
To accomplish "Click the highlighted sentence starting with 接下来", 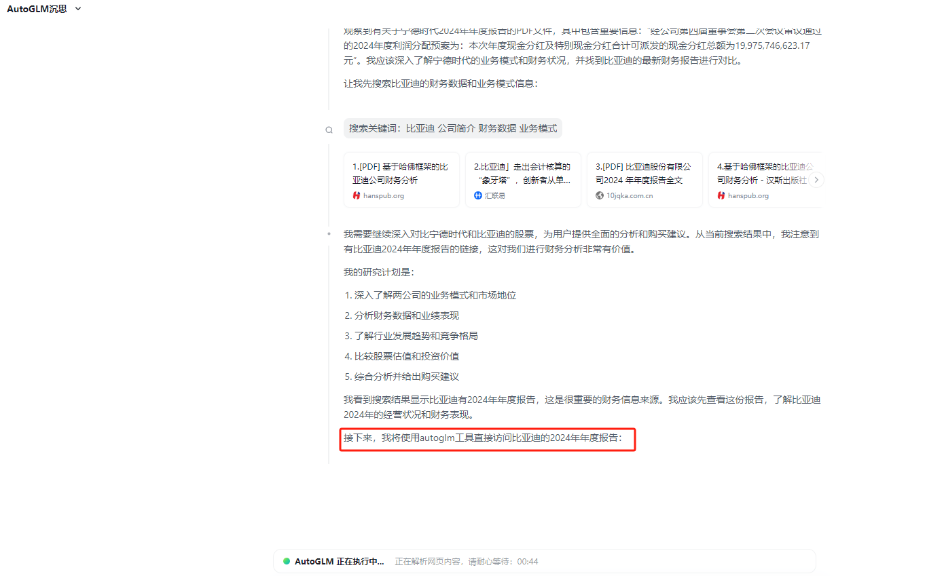I will [x=487, y=438].
